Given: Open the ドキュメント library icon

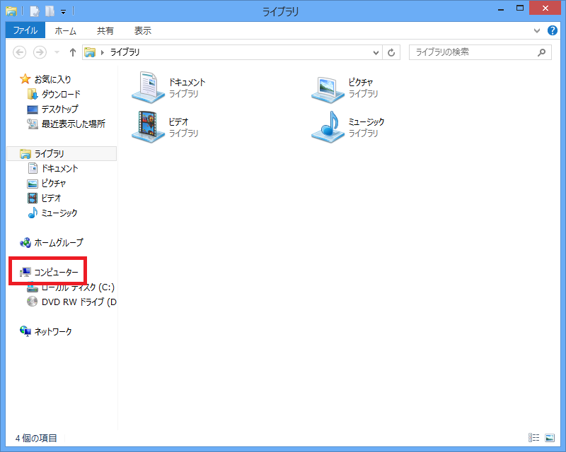Looking at the screenshot, I should (x=149, y=88).
